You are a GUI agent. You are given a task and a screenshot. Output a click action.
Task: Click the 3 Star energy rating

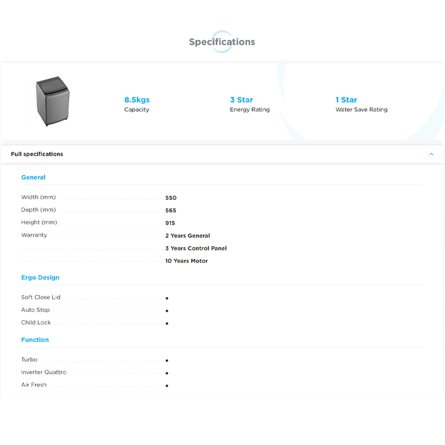(x=241, y=100)
